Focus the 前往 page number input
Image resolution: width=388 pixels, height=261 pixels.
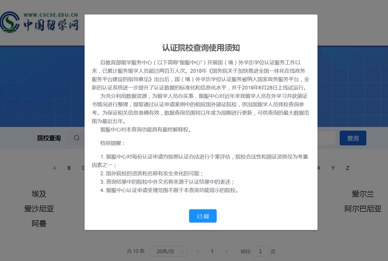coord(260,251)
